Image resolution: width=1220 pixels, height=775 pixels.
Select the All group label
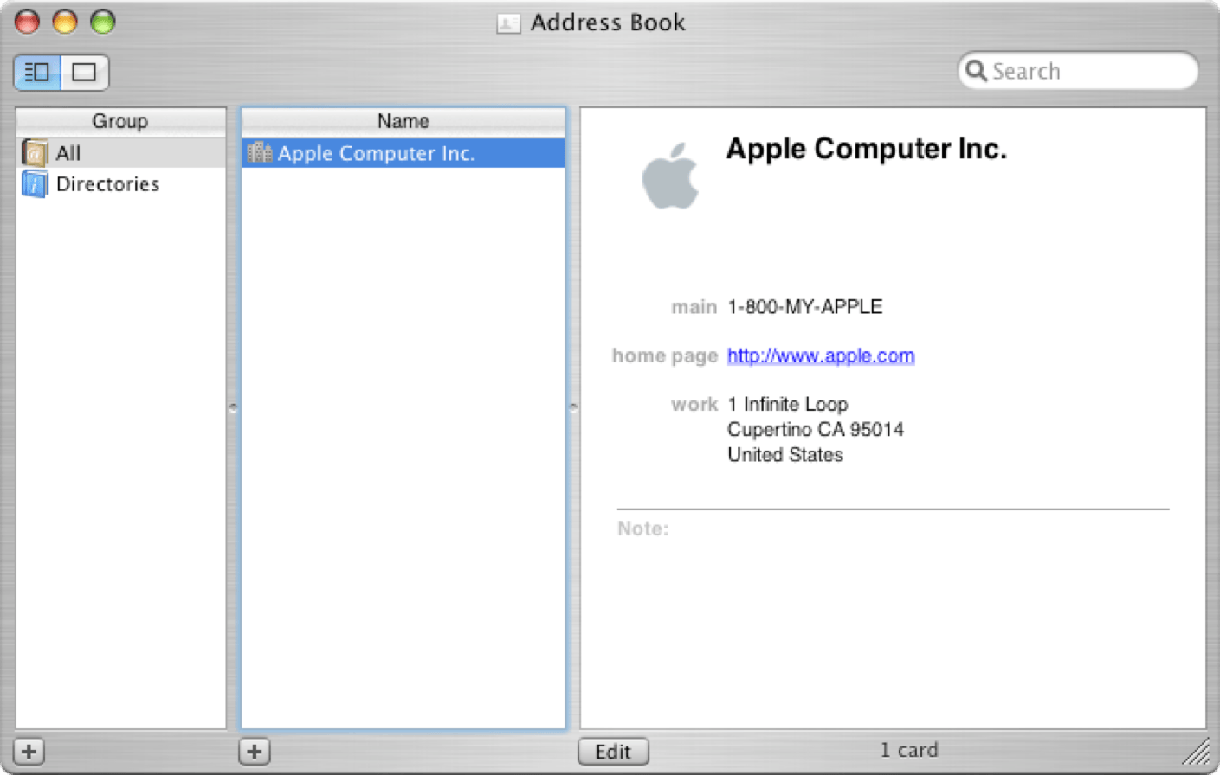click(x=68, y=153)
